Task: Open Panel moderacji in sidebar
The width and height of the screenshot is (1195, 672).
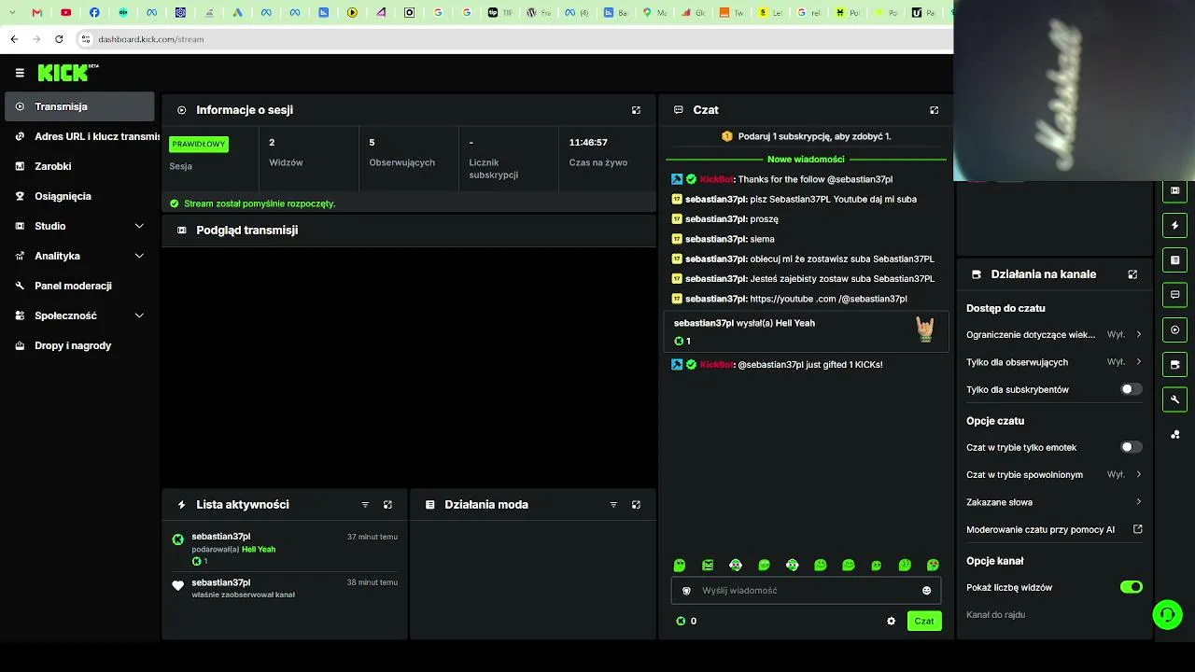Action: [x=79, y=286]
